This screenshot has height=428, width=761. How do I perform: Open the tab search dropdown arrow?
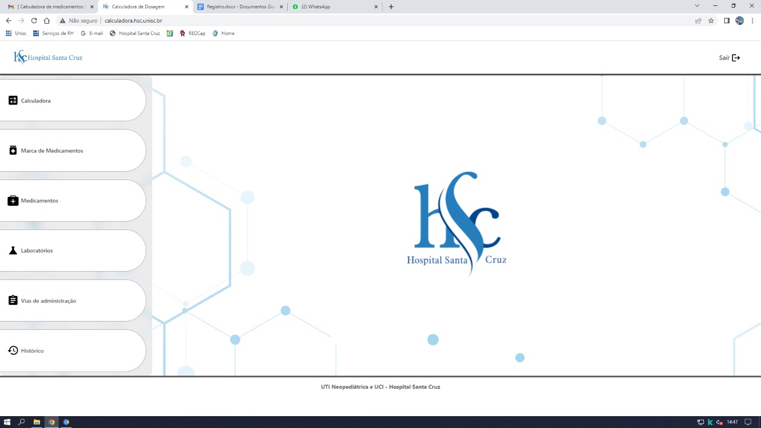point(697,6)
